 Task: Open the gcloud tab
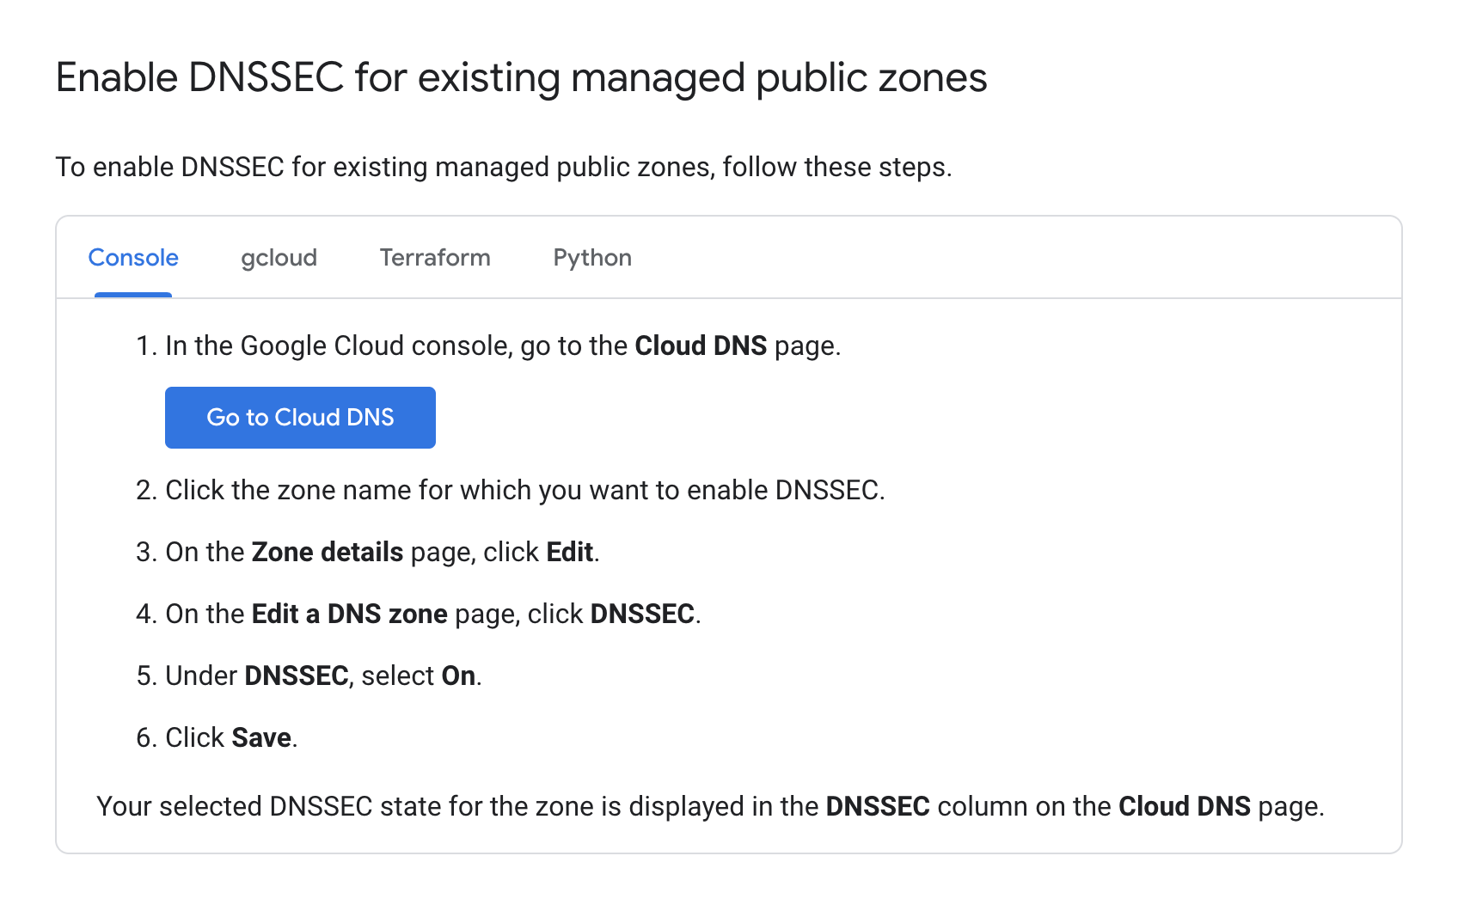pyautogui.click(x=279, y=258)
